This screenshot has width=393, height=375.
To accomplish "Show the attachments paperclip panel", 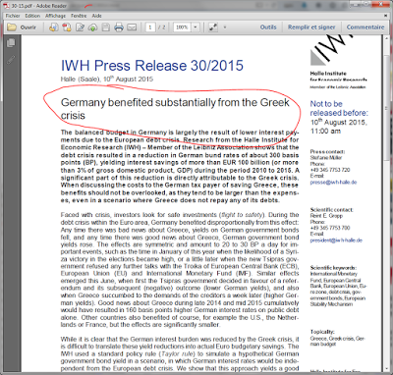I will pyautogui.click(x=11, y=60).
